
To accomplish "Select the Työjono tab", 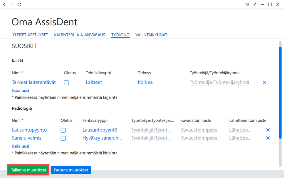I will click(x=120, y=35).
